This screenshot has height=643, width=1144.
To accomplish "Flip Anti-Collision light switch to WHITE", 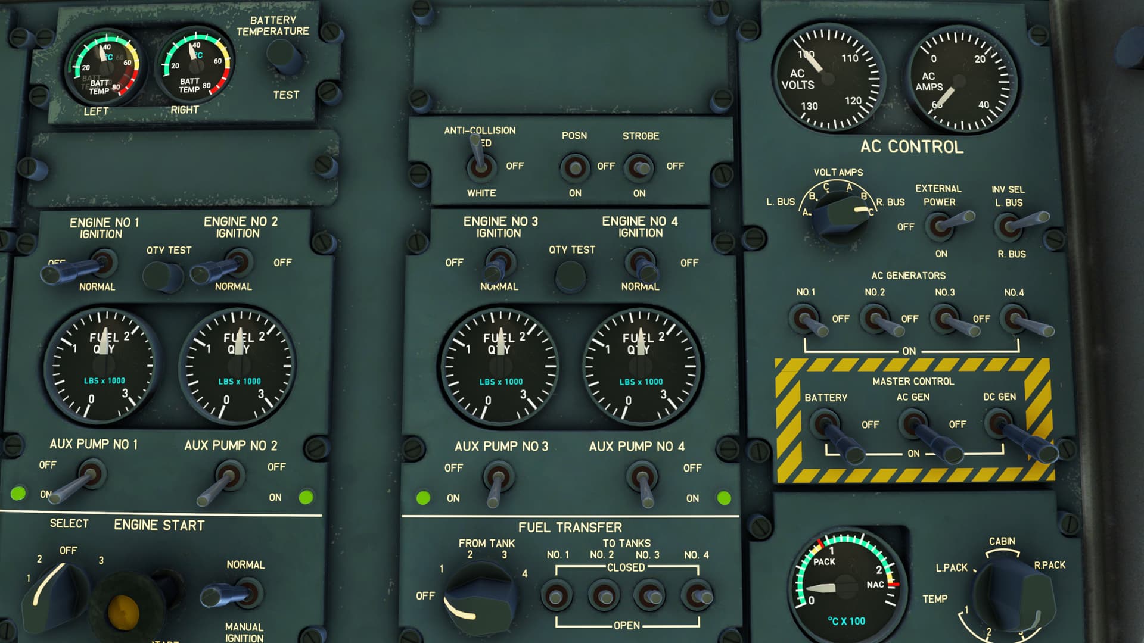I will pos(481,167).
